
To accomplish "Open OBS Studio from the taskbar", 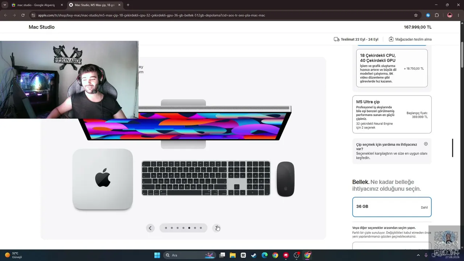I will (x=297, y=255).
